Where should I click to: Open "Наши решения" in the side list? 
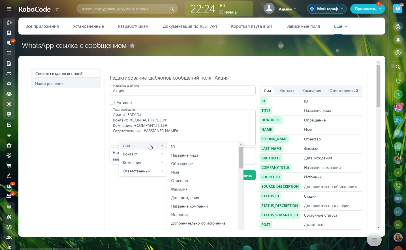[x=49, y=84]
